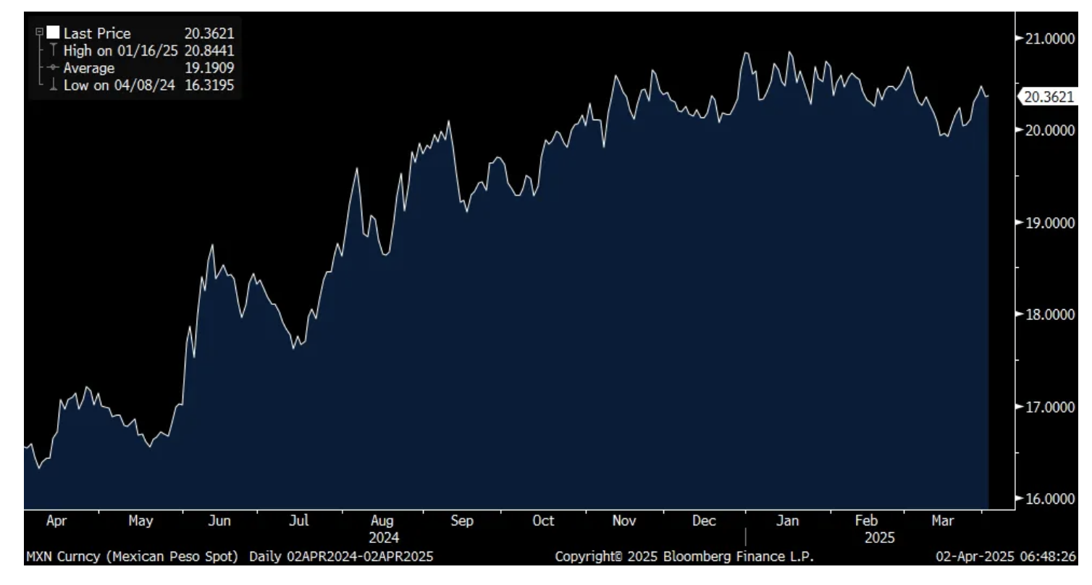Click the 21.0000 y-axis tick label
1092x585 pixels.
pyautogui.click(x=1050, y=38)
